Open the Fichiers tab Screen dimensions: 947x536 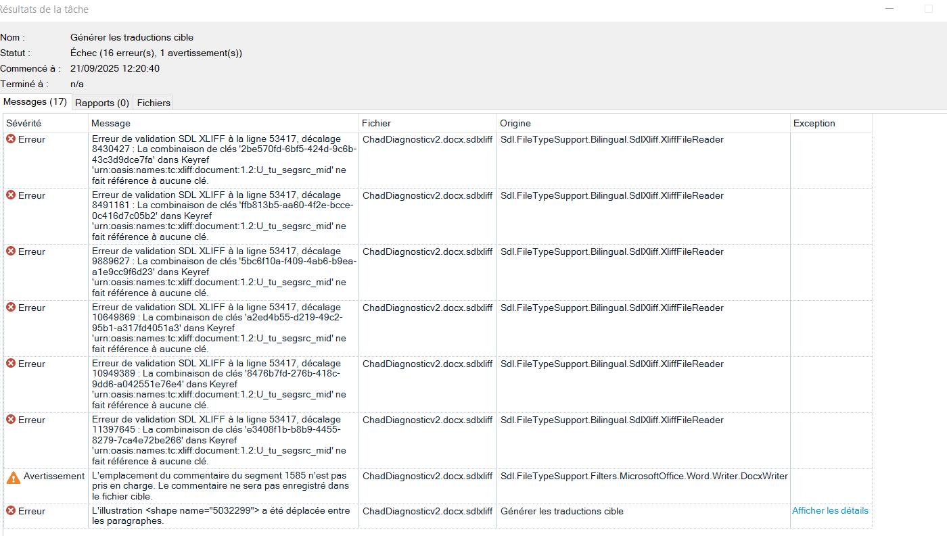(153, 102)
